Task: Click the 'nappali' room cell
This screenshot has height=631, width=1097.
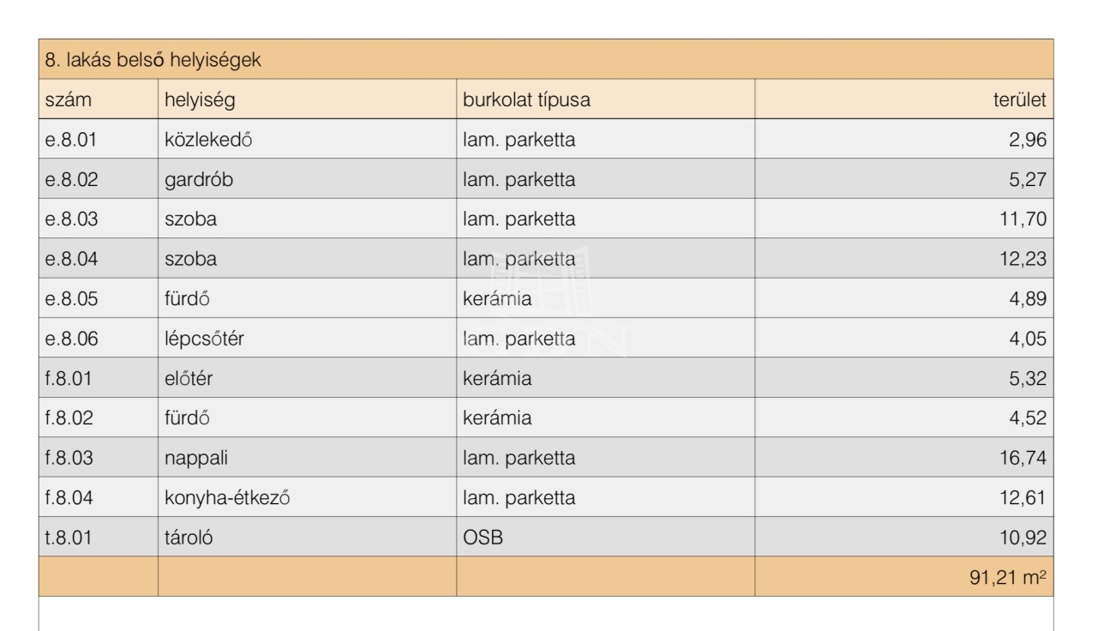Action: pyautogui.click(x=307, y=457)
